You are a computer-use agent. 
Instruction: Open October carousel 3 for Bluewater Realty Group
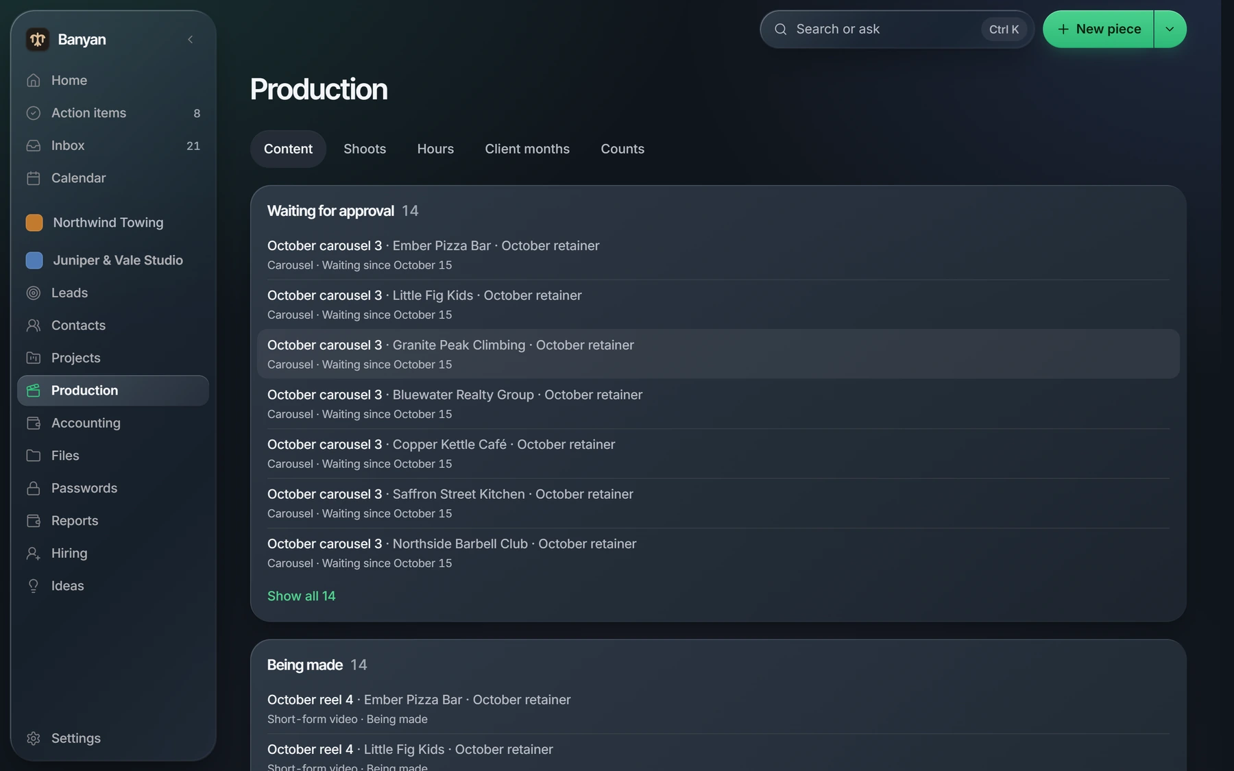point(718,404)
